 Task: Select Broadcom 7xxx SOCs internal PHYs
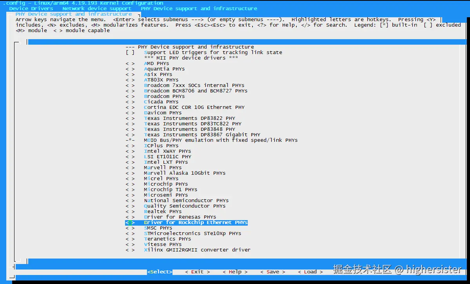pyautogui.click(x=185, y=85)
